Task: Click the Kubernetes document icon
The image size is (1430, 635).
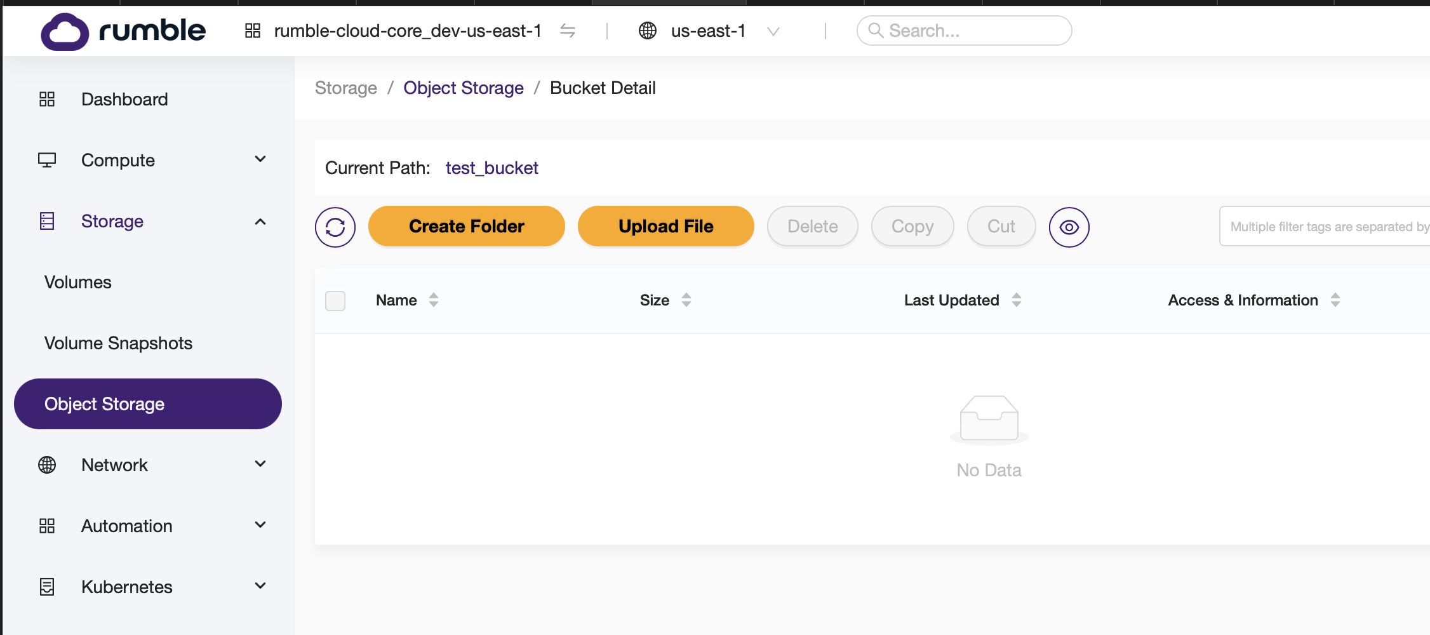Action: click(x=47, y=587)
